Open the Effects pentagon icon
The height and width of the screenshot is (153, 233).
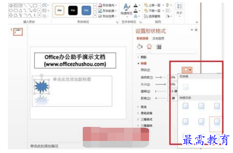[149, 47]
